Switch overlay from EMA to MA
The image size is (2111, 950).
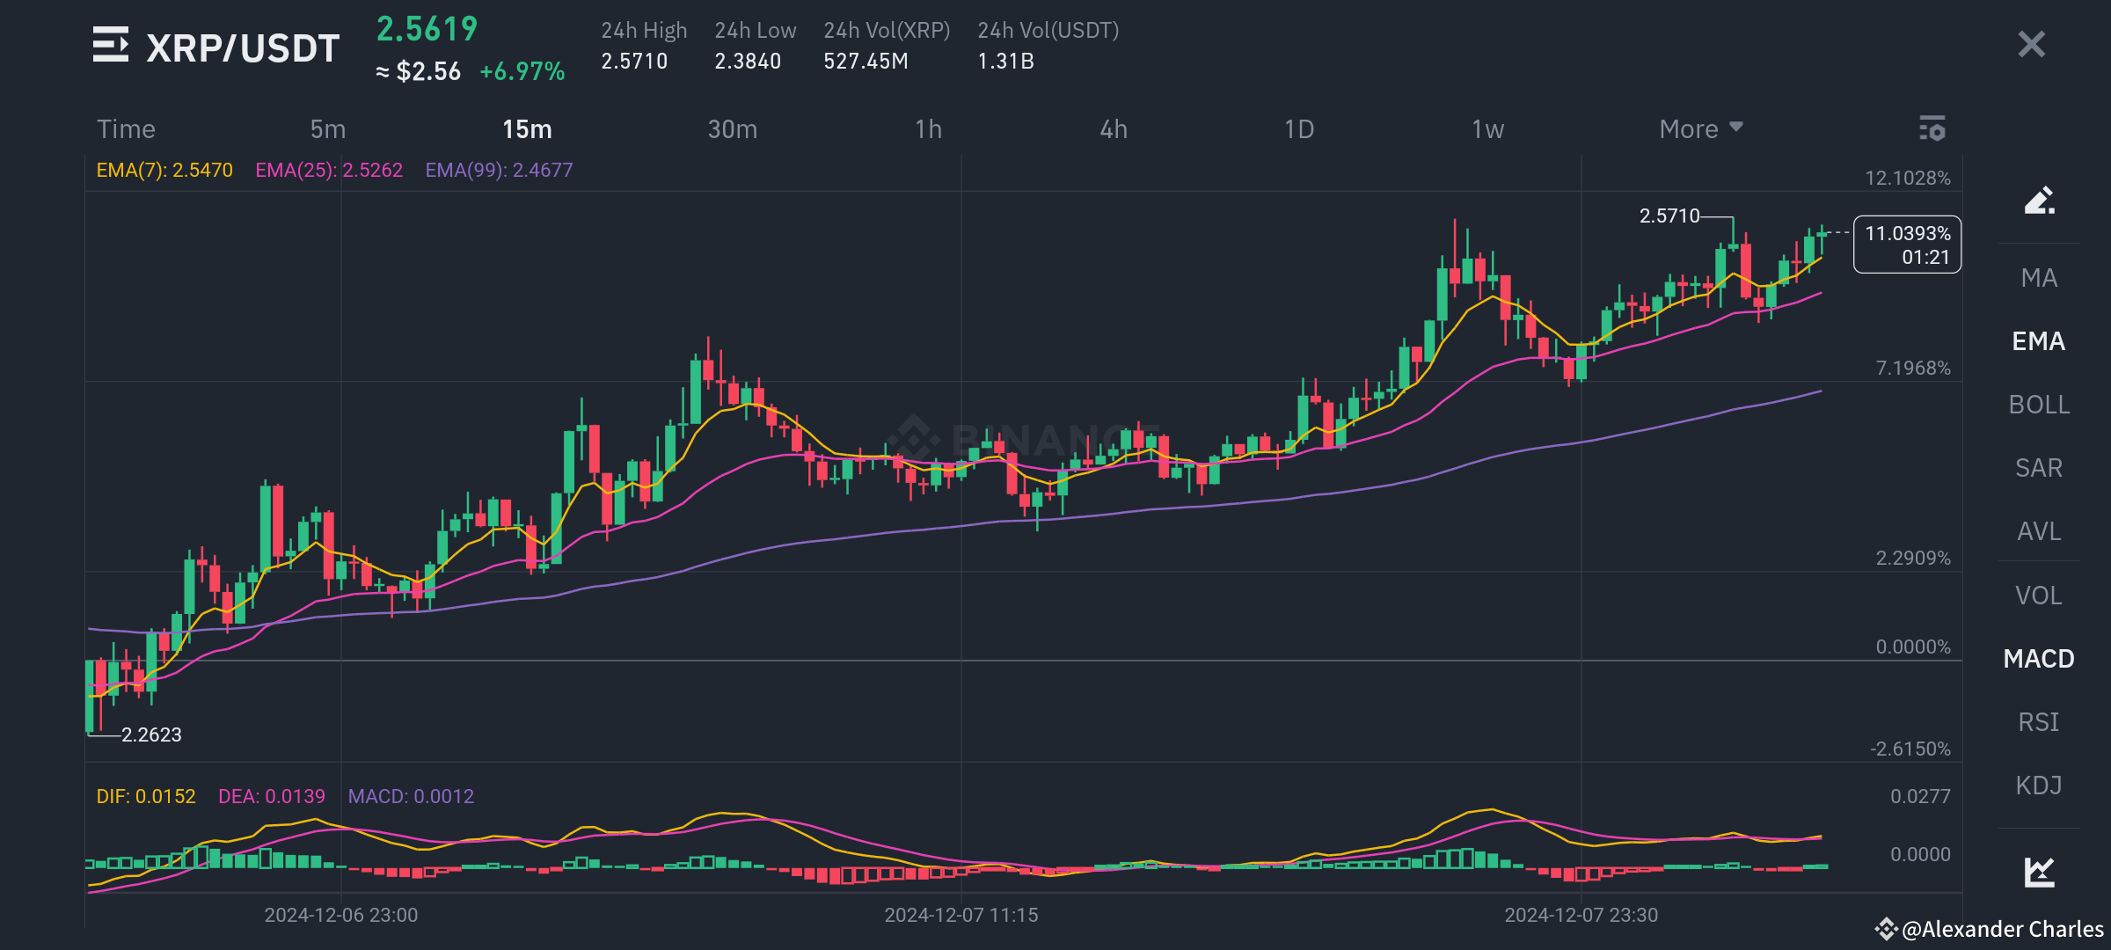click(2040, 278)
